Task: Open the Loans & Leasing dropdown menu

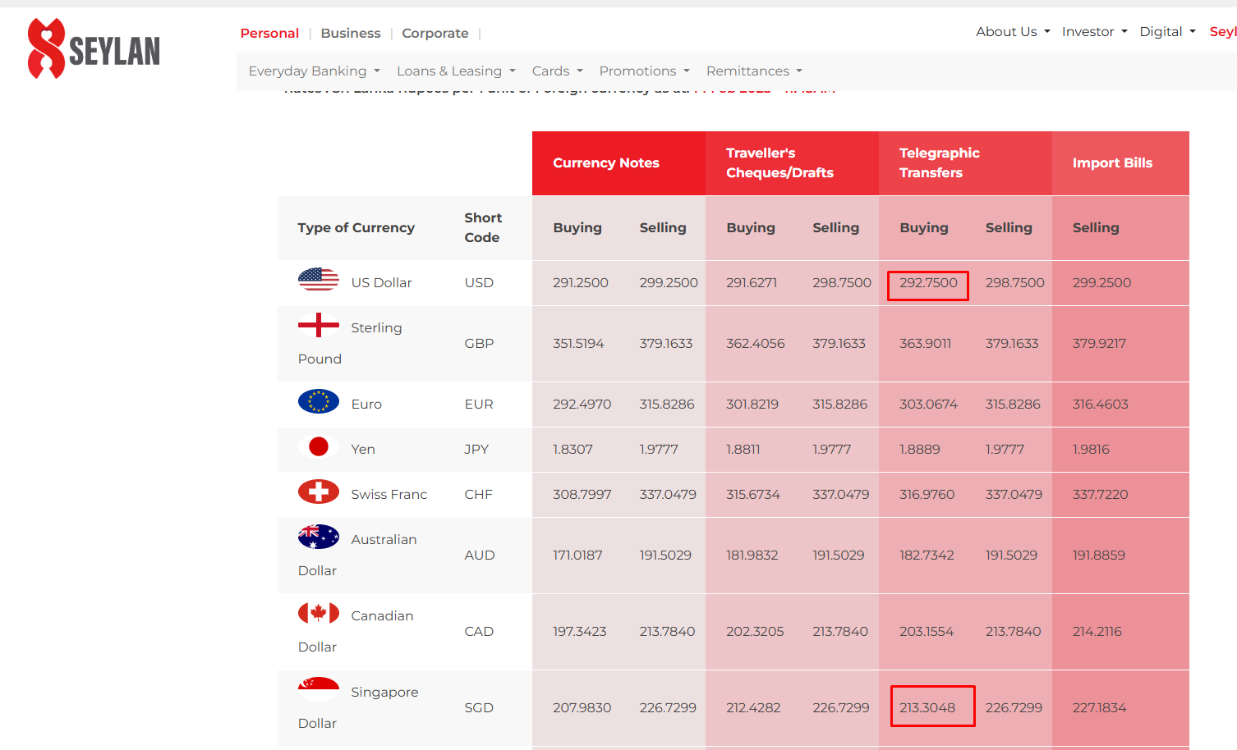Action: 456,71
